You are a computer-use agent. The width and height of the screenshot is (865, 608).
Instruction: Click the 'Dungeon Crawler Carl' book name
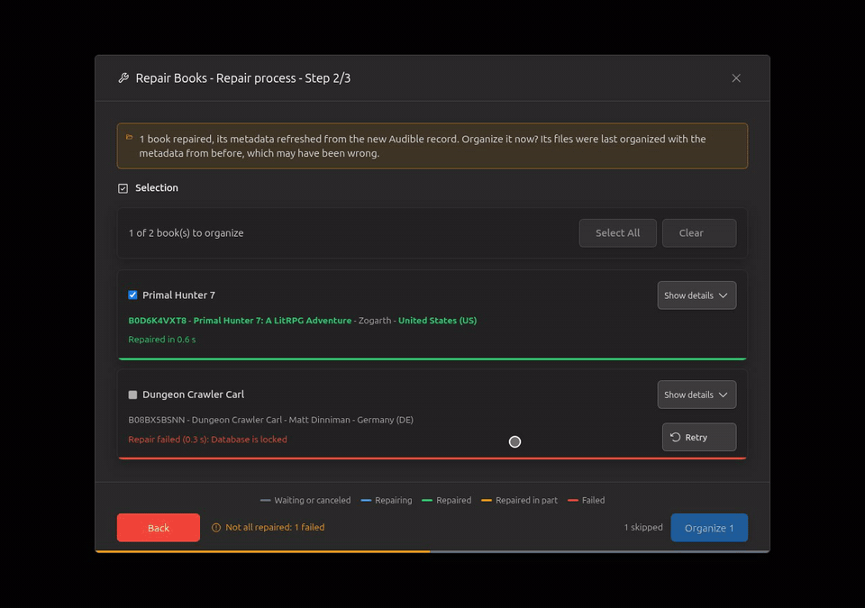pos(193,395)
